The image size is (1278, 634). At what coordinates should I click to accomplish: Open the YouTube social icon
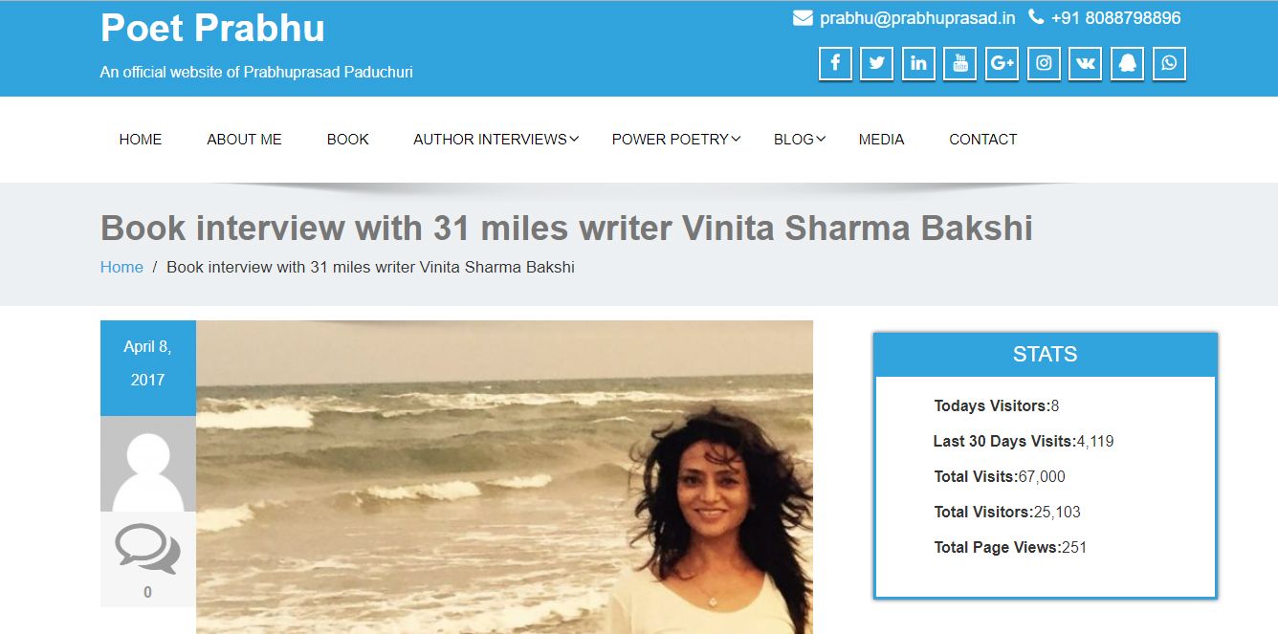click(960, 64)
